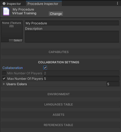Select the Procedure Inspector tab
121x132 pixels.
[44, 4]
